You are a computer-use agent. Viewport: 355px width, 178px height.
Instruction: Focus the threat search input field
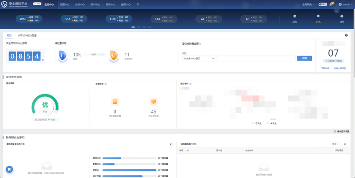(x=256, y=58)
